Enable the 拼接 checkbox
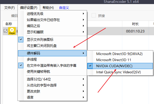154x104 pixels. click(94, 16)
